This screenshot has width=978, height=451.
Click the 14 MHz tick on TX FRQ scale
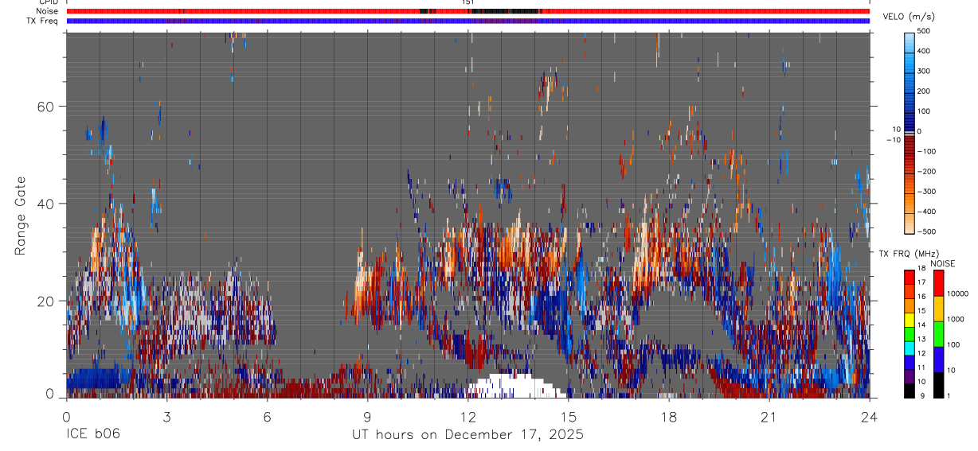tap(922, 325)
